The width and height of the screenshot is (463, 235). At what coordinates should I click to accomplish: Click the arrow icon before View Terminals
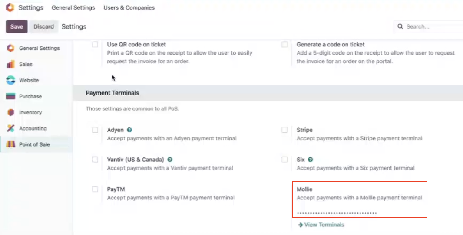point(301,225)
